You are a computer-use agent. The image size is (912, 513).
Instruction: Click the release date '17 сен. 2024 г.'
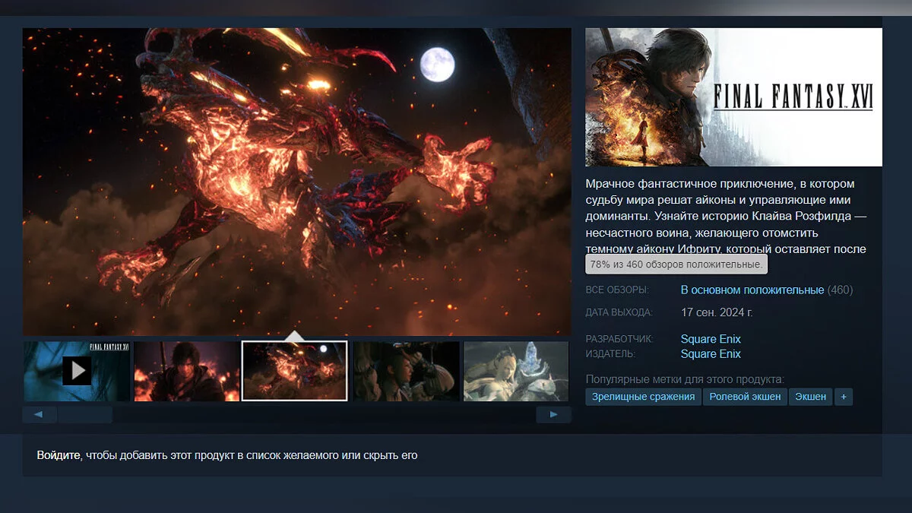(717, 312)
